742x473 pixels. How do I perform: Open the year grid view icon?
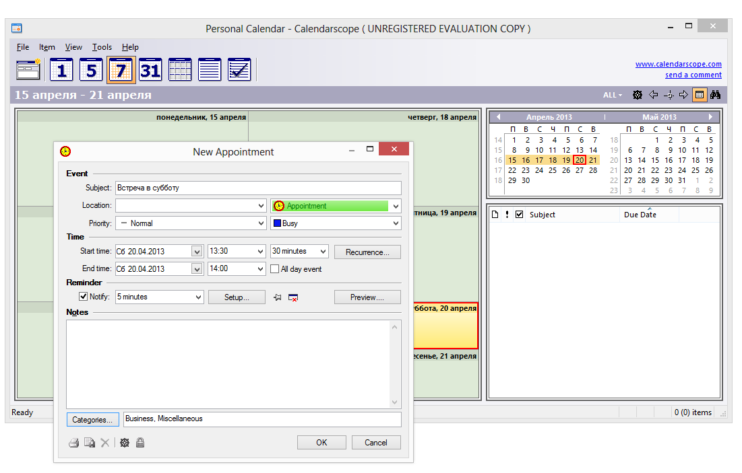pyautogui.click(x=180, y=69)
